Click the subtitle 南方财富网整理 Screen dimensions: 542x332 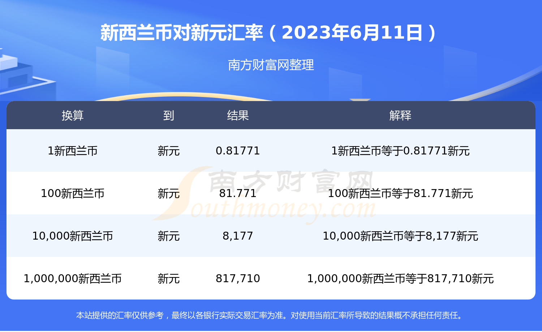click(x=271, y=65)
